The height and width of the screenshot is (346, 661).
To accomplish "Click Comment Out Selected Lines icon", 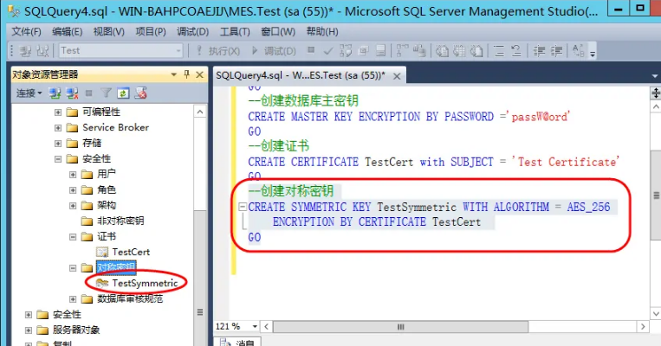I will pyautogui.click(x=499, y=51).
